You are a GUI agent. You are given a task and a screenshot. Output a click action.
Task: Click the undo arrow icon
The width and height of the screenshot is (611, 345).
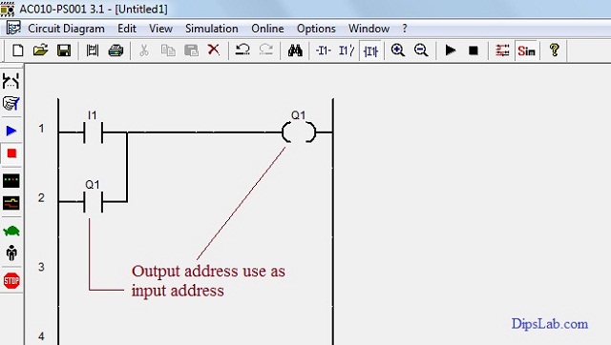coord(242,51)
